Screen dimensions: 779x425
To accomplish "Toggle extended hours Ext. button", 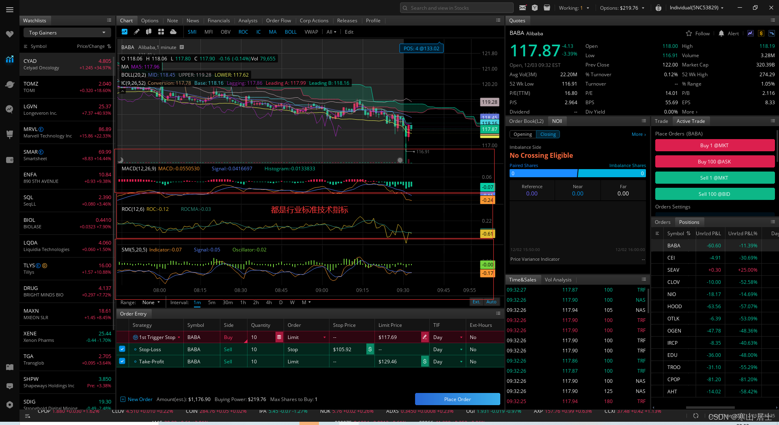I will tap(476, 302).
